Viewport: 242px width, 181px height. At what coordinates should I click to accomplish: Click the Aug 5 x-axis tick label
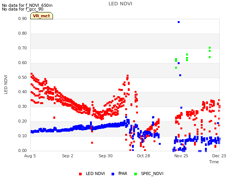(30, 156)
